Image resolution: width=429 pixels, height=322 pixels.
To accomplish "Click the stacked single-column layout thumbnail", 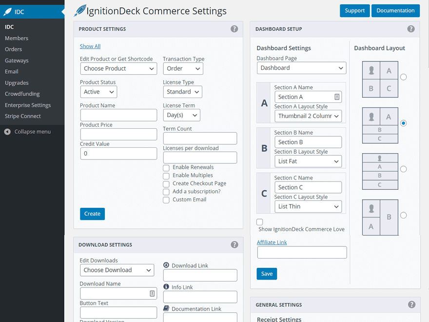I will click(380, 171).
